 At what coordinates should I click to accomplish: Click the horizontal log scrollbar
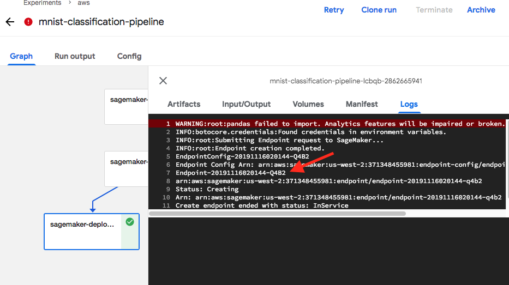pyautogui.click(x=277, y=214)
